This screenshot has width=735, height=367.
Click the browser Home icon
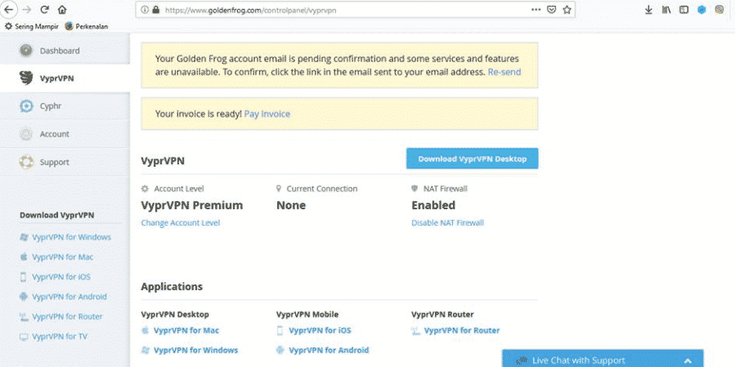point(62,9)
